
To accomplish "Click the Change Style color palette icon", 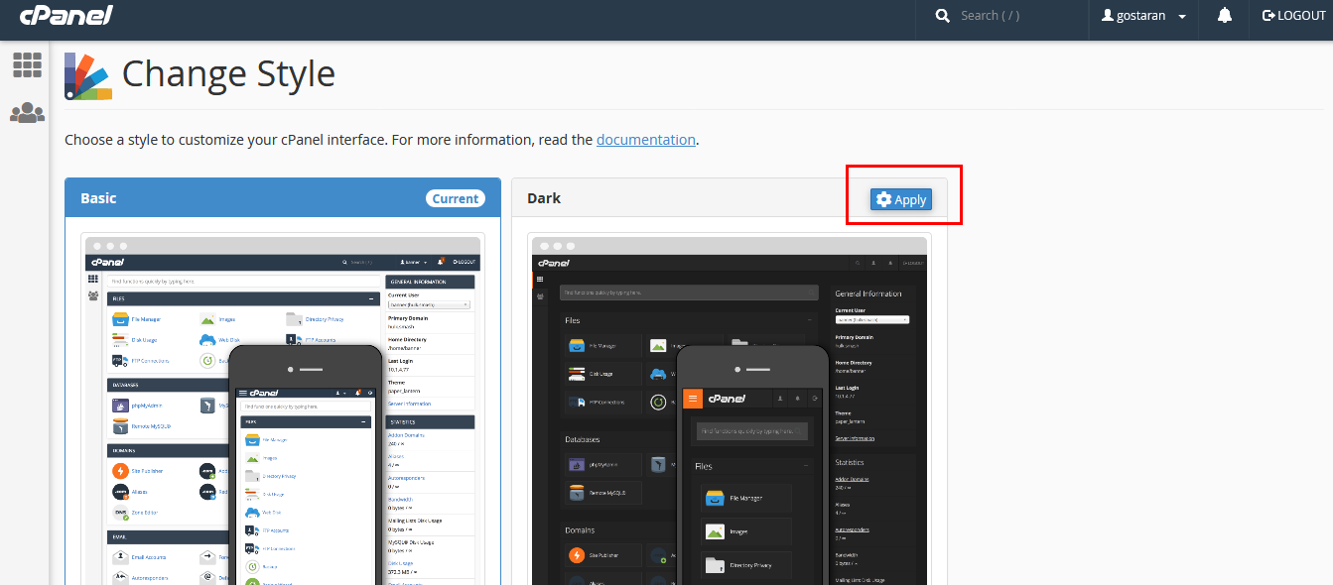I will pyautogui.click(x=87, y=75).
